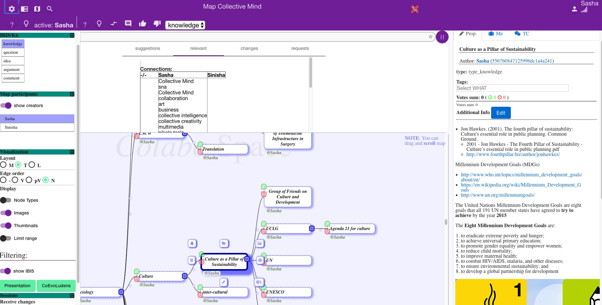Turn off the Thumbnails toggle
This screenshot has height=305, width=602.
(x=6, y=226)
